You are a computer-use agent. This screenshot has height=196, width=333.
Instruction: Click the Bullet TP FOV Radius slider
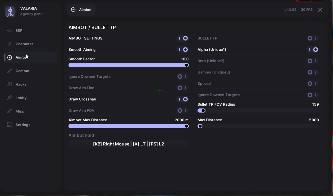(x=258, y=111)
